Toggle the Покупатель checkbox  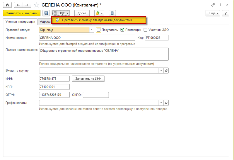[98, 30]
